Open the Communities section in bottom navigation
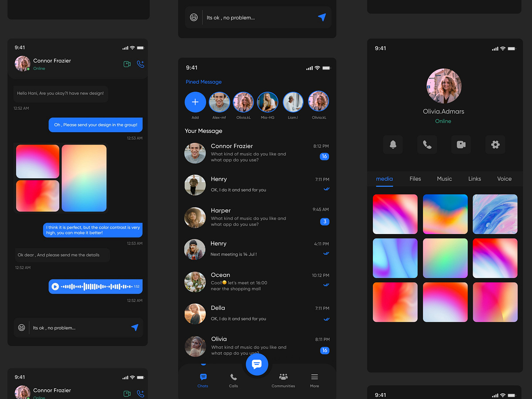The width and height of the screenshot is (532, 399). [283, 380]
